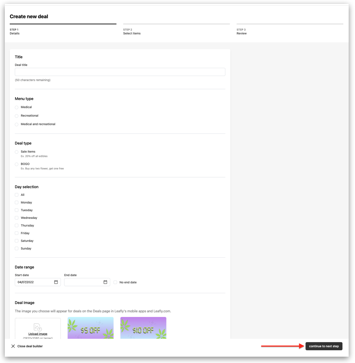Click the Menu type heading
Viewport: 355px width, 363px height.
24,99
